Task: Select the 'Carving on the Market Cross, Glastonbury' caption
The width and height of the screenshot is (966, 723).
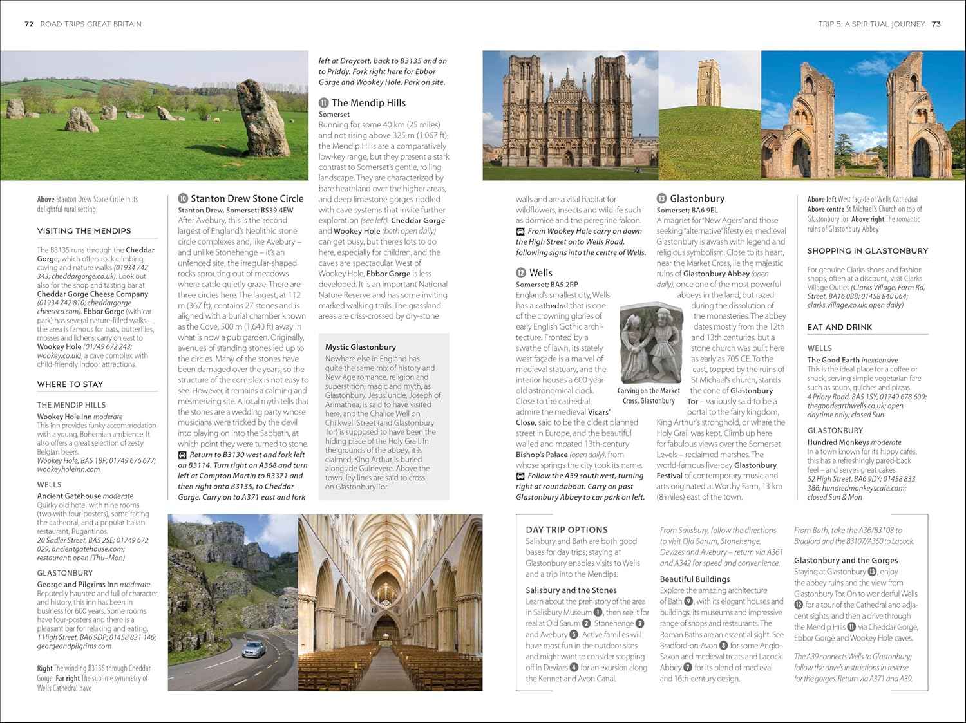Action: [649, 396]
